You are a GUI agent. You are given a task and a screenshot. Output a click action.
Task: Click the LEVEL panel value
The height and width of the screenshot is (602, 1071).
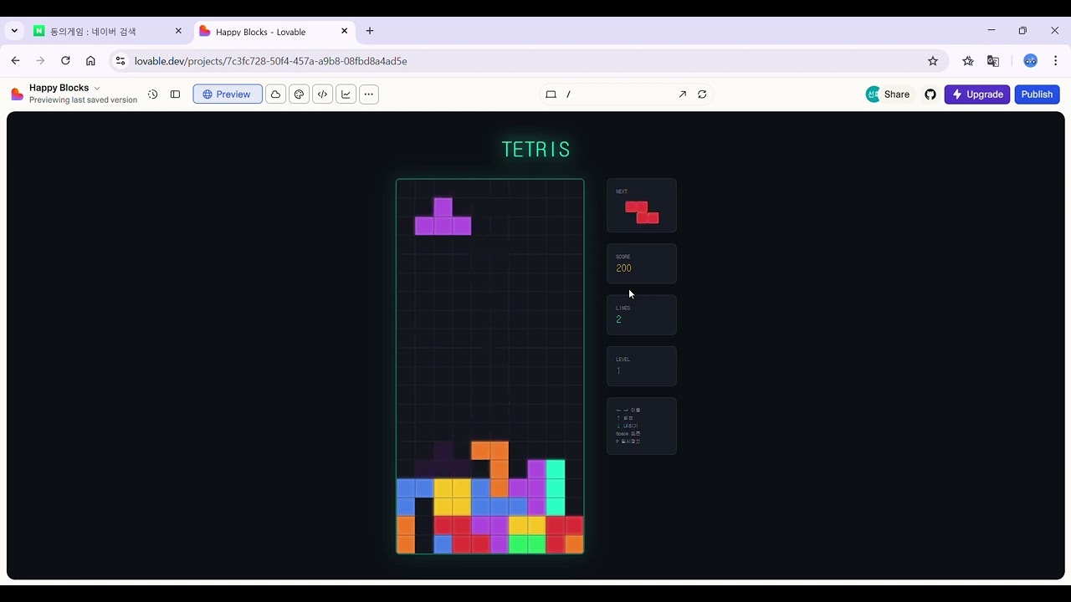[618, 370]
